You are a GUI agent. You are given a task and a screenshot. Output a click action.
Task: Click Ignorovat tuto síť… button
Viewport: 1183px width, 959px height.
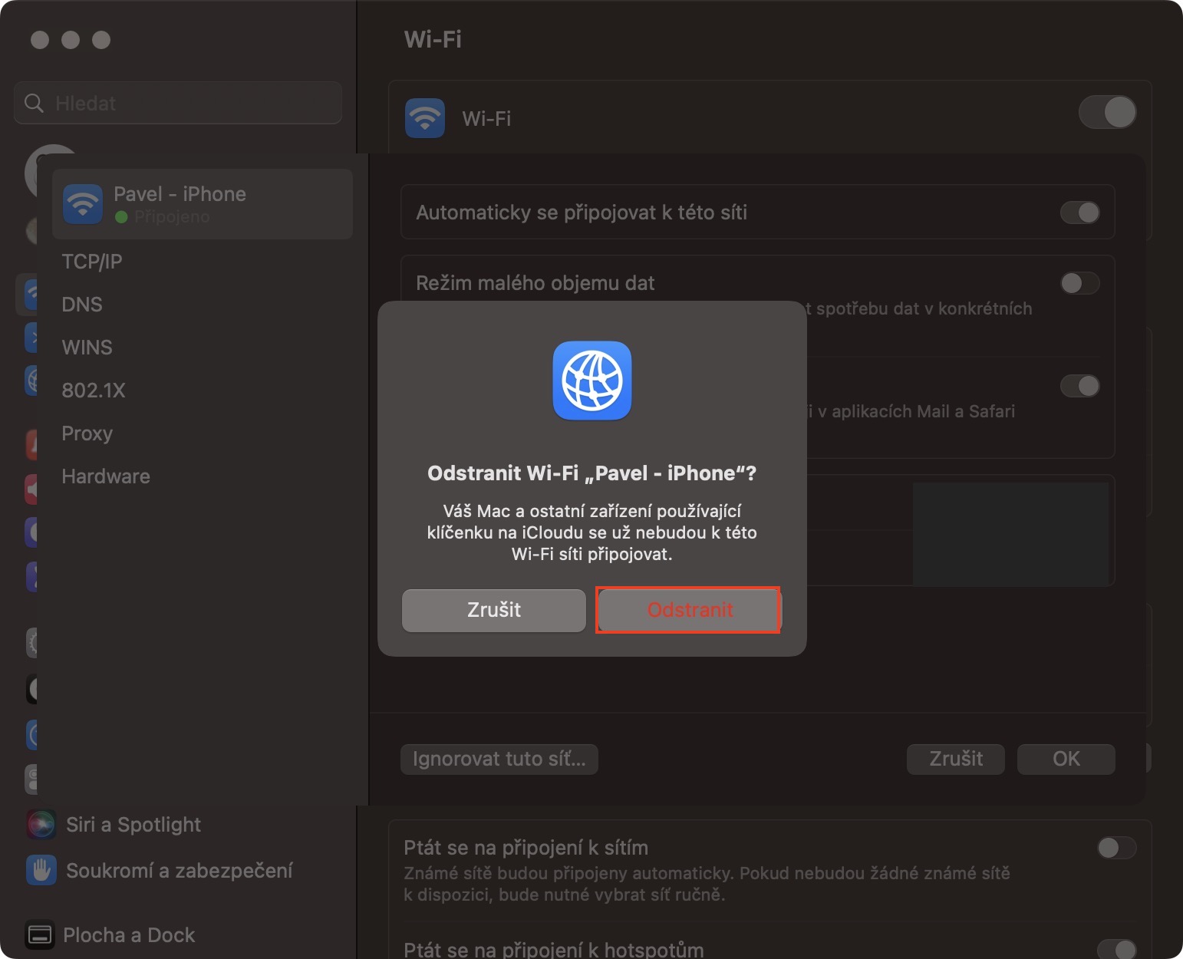pos(499,759)
